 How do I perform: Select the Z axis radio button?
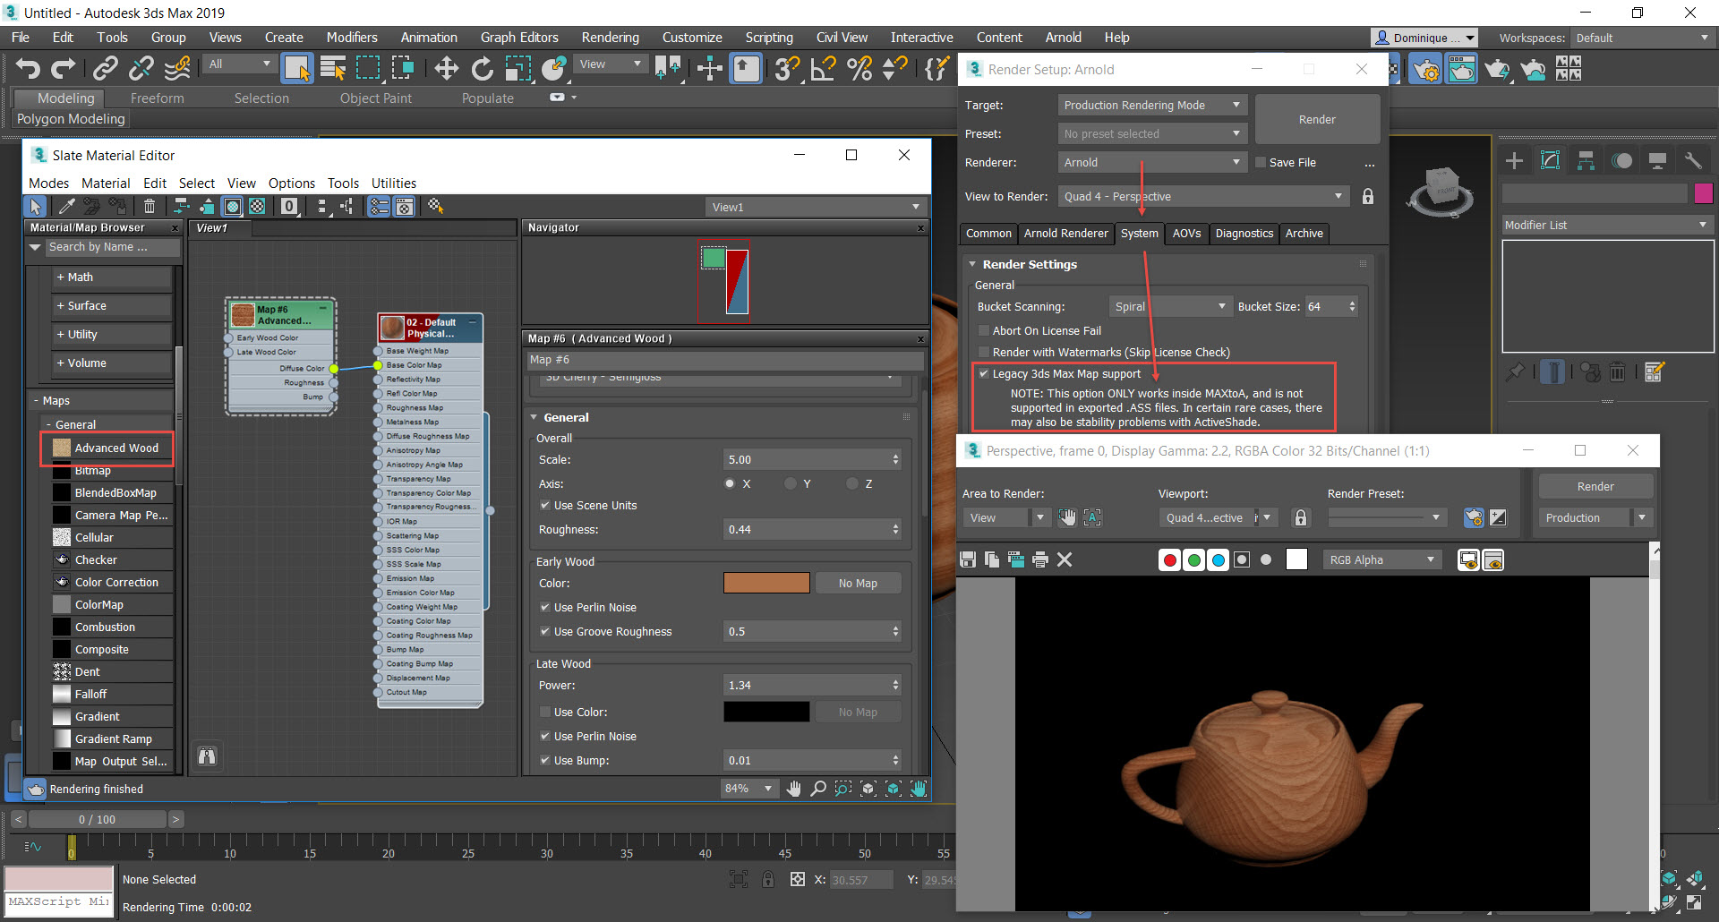click(x=852, y=484)
